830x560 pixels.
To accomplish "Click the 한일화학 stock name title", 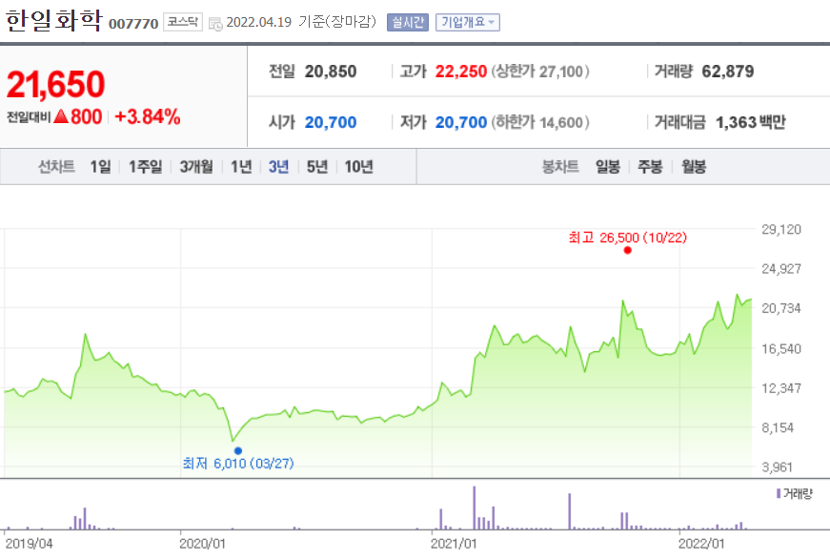I will [53, 21].
